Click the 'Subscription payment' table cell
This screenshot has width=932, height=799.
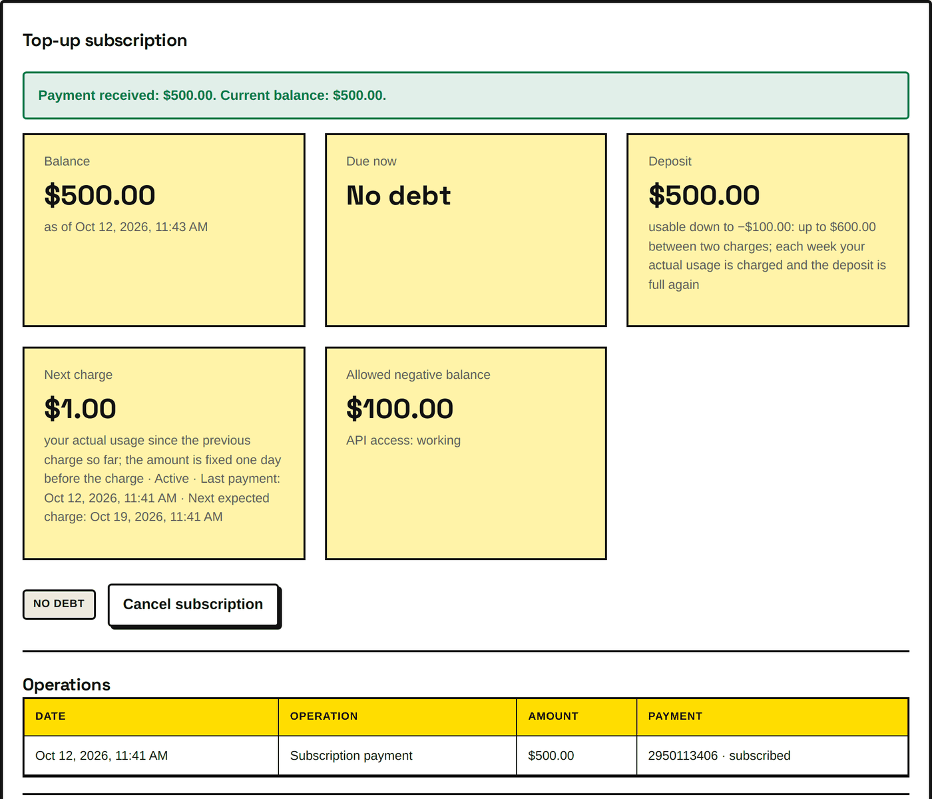click(x=397, y=756)
